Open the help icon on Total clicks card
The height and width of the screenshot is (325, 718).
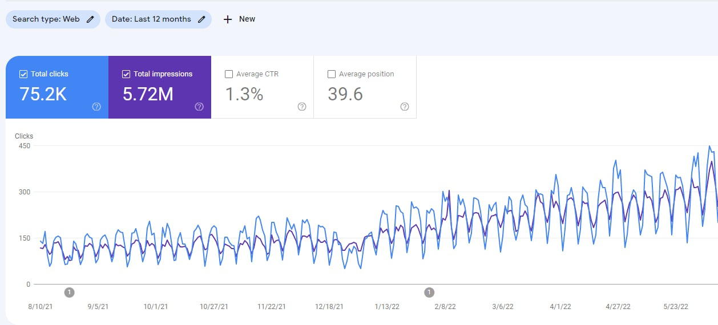[96, 107]
